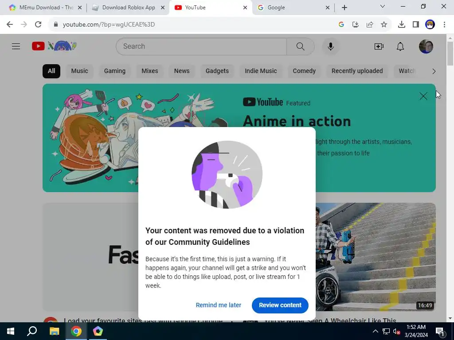This screenshot has width=454, height=340.
Task: Open Windows taskbar search
Action: point(32,331)
